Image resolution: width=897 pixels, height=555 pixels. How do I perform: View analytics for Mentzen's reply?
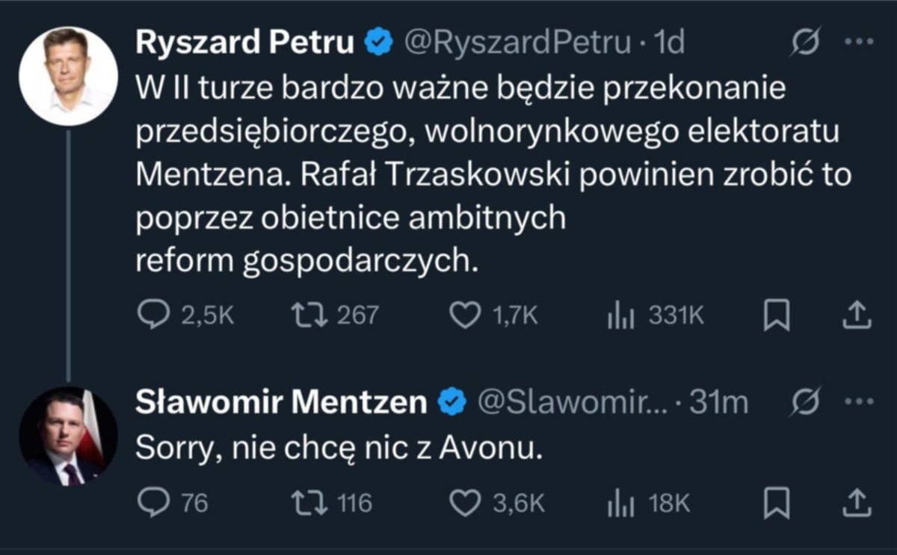pyautogui.click(x=620, y=504)
